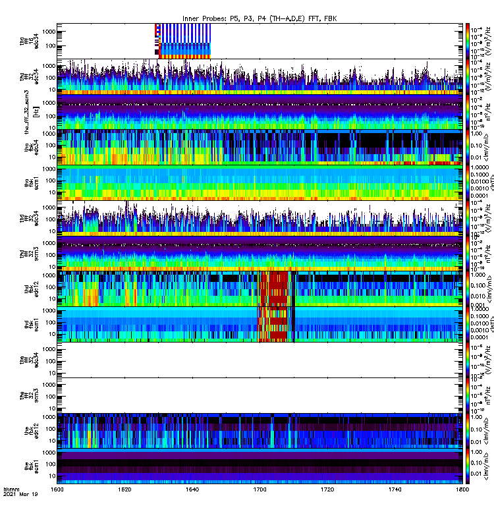Screen dimensions: 494x527
Task: Click the red burst in thd fbk scm1 spectrogram
Action: (274, 325)
